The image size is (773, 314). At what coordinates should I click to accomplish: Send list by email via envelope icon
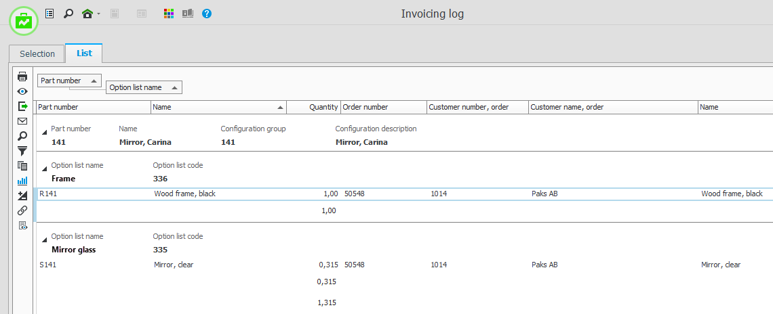pyautogui.click(x=22, y=121)
